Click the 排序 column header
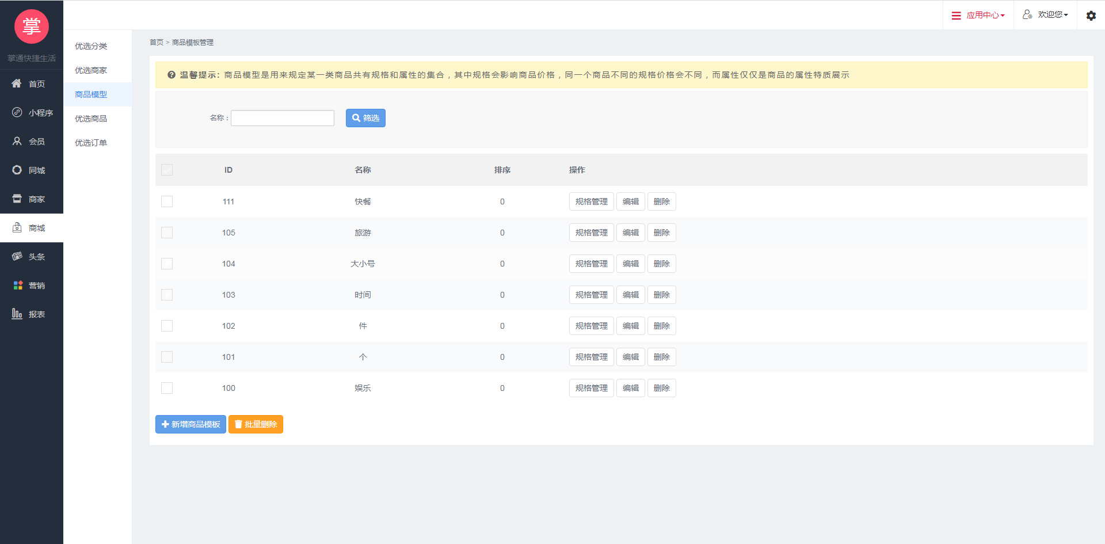This screenshot has width=1105, height=544. point(502,170)
